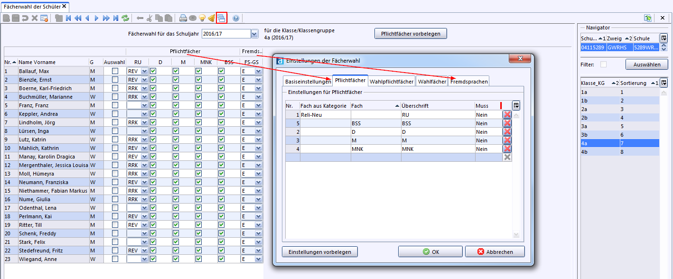Click the light bulb toolbar icon
The image size is (673, 279).
tap(202, 19)
